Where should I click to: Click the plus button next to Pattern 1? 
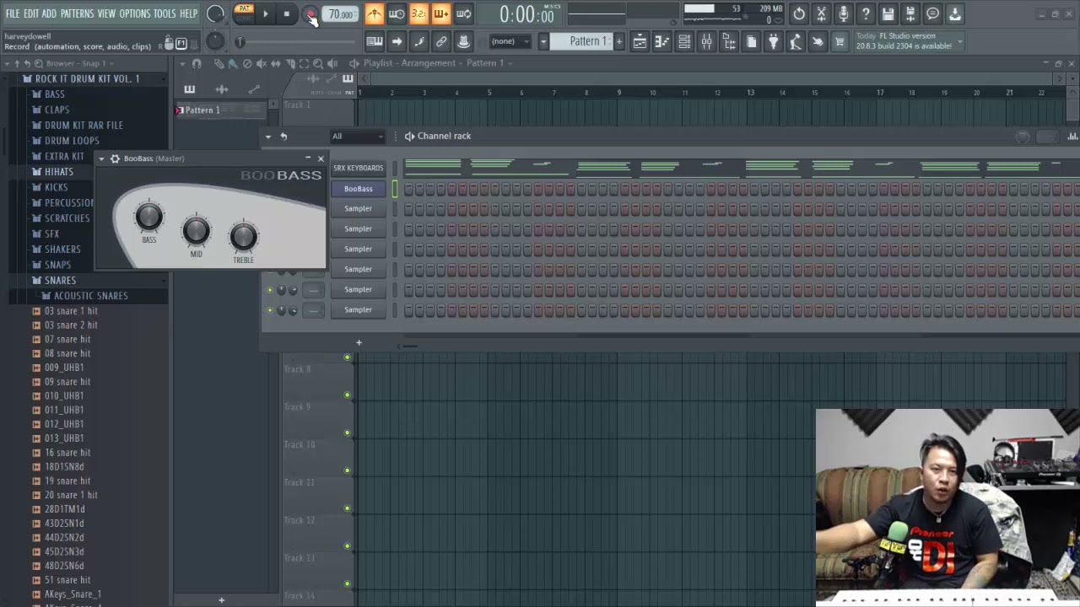point(618,41)
